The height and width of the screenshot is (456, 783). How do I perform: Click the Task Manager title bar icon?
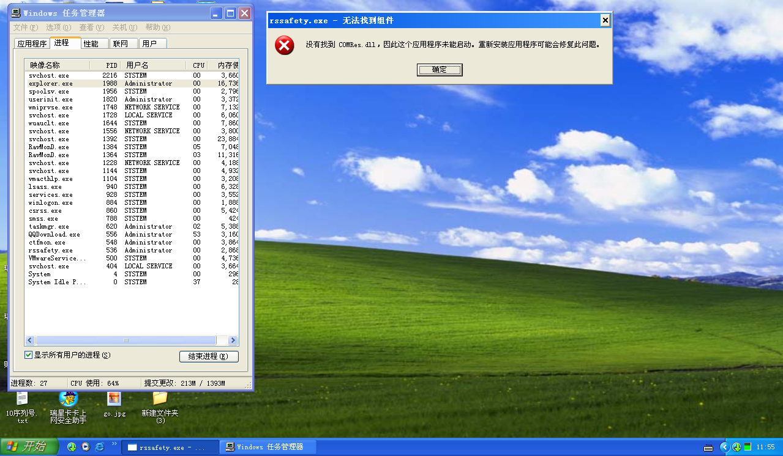coord(17,13)
